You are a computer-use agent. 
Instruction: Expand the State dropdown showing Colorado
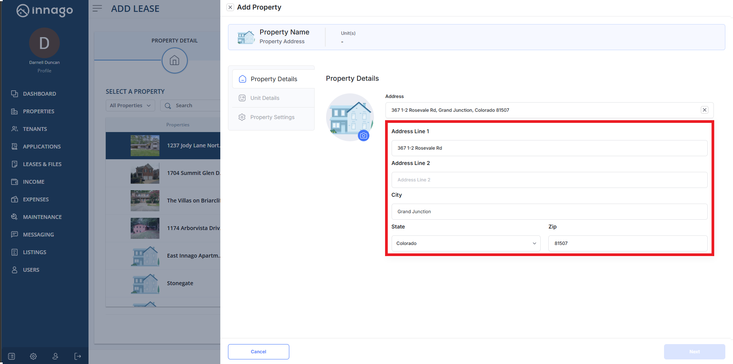(x=466, y=243)
